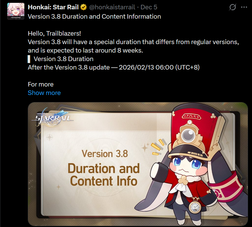Click the 'For more' text line
This screenshot has width=252, height=227.
(x=41, y=85)
